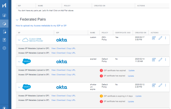Image resolution: width=171 pixels, height=109 pixels.
Task: Click the Created On column header in Federated Pairs
Action: click(x=140, y=33)
